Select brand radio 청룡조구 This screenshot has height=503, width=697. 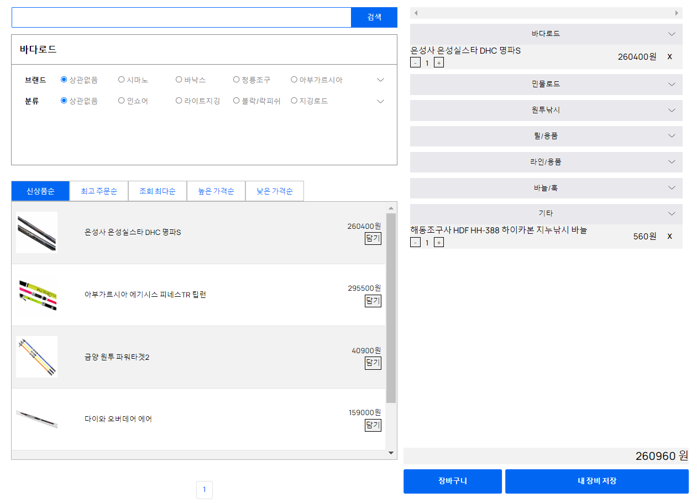(x=236, y=80)
